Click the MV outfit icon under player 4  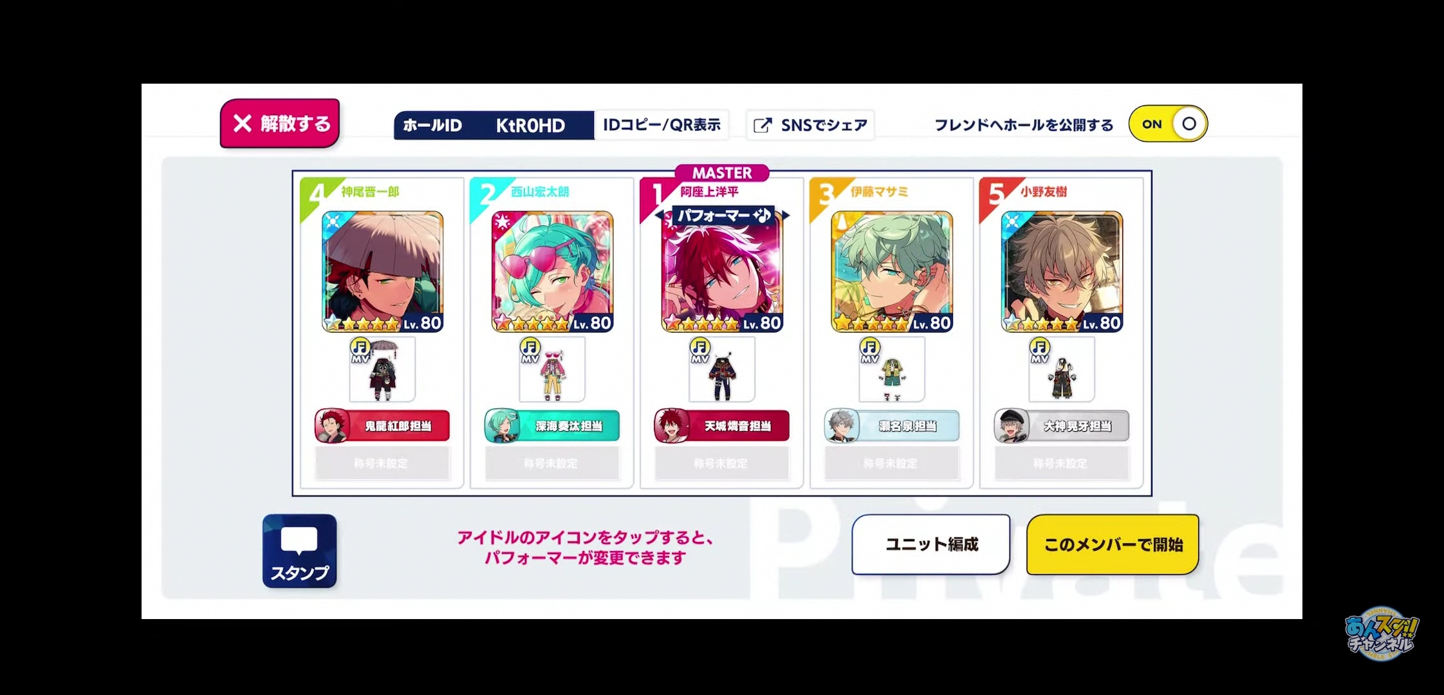382,369
